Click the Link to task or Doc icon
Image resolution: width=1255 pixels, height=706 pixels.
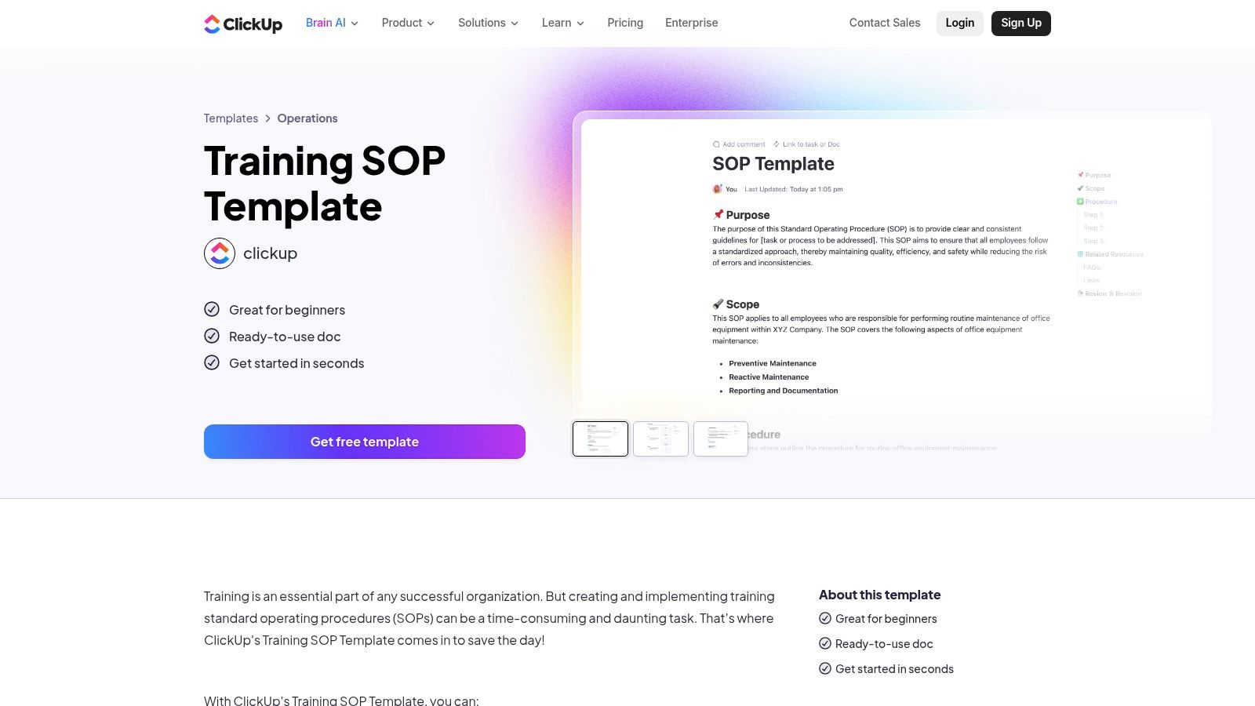point(777,144)
